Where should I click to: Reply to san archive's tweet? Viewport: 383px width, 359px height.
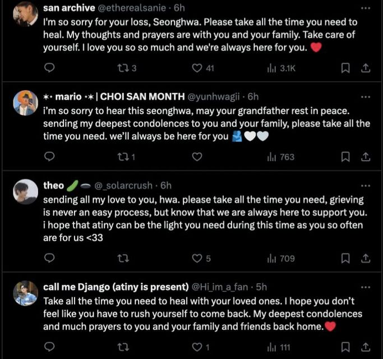point(49,68)
